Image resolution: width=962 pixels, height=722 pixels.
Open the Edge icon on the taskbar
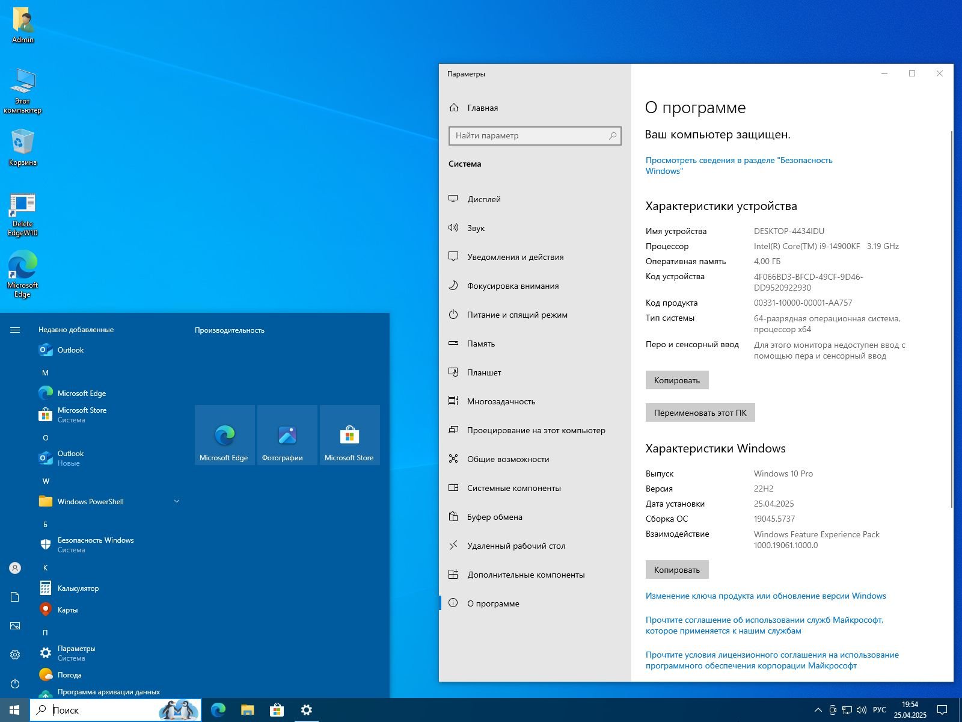[x=218, y=710]
